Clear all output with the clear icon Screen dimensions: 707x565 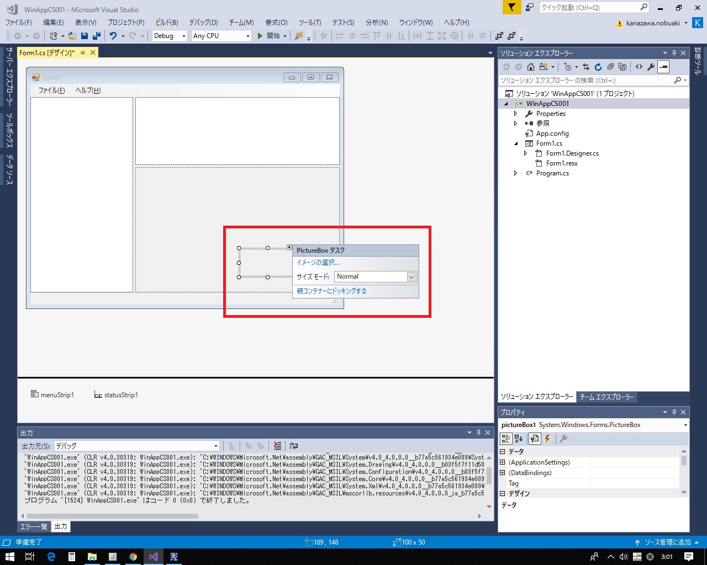[277, 446]
